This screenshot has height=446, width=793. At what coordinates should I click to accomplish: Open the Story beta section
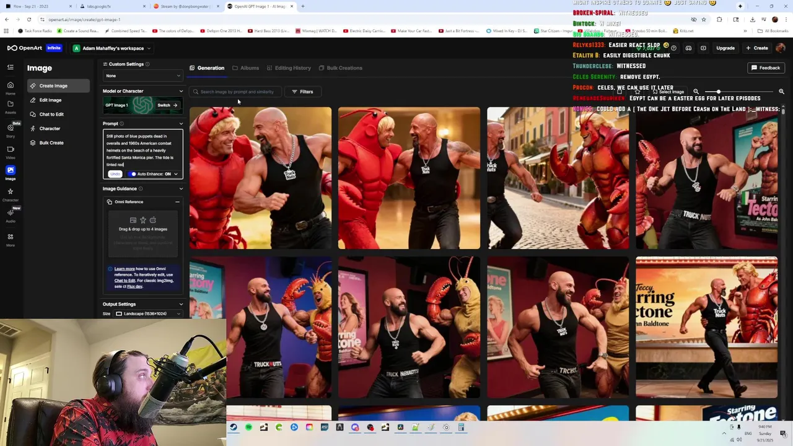pos(10,130)
